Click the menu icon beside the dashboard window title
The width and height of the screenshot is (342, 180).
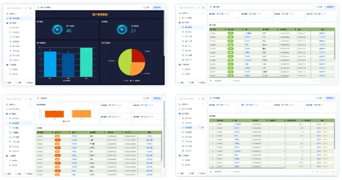tap(38, 8)
